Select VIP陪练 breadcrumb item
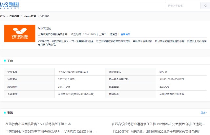The image size is (210, 135). point(45,16)
